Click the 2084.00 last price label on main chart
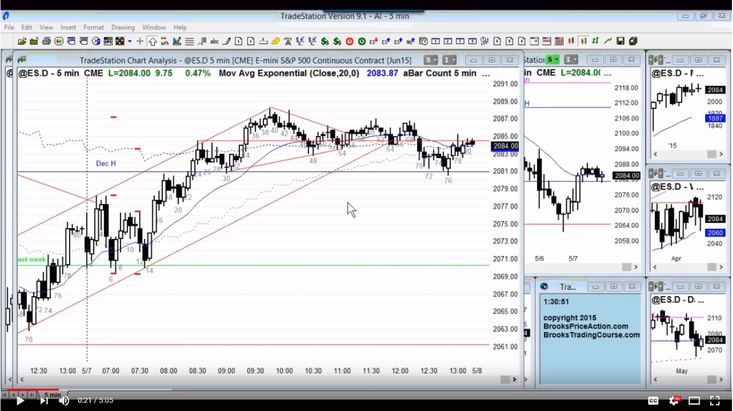Image resolution: width=733 pixels, height=411 pixels. (x=505, y=146)
